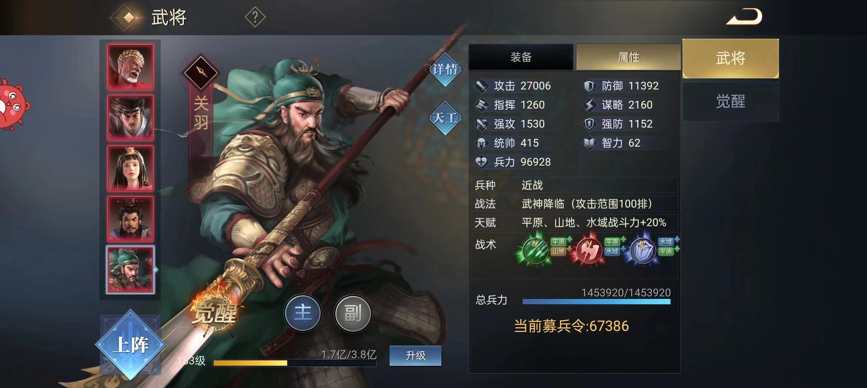Go back with the return arrow icon
The width and height of the screenshot is (867, 388).
click(744, 17)
